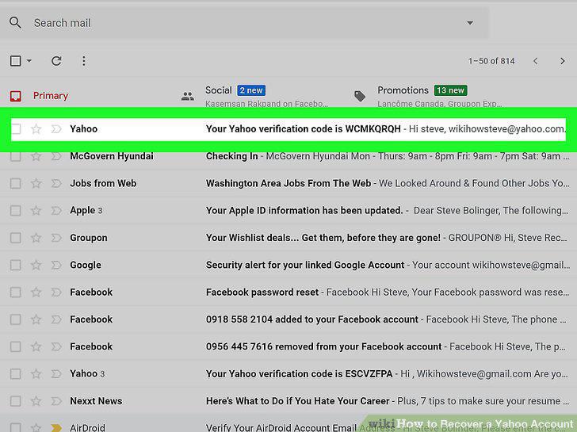This screenshot has width=577, height=432.
Task: Star the Yahoo WCMKQRQH email
Action: coord(36,128)
